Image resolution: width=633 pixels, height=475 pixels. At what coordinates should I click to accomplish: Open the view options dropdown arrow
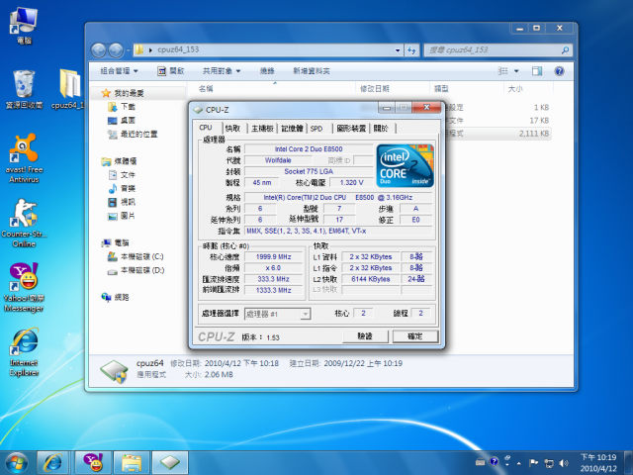(516, 71)
